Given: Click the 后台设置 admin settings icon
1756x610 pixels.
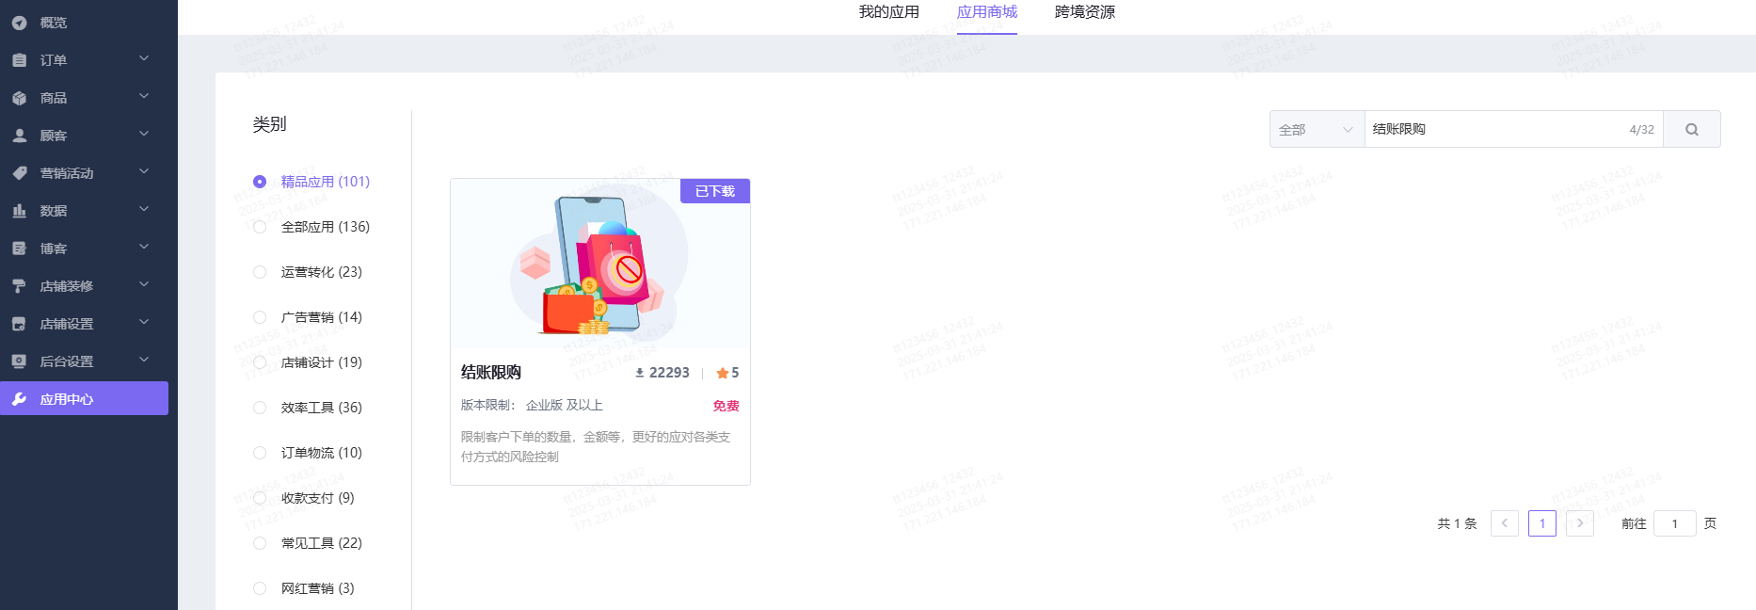Looking at the screenshot, I should click(19, 361).
